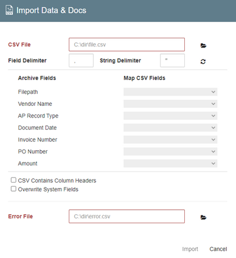Enable CSV Contains Column Headers checkbox
Screen dimensions: 236x258
(13, 180)
